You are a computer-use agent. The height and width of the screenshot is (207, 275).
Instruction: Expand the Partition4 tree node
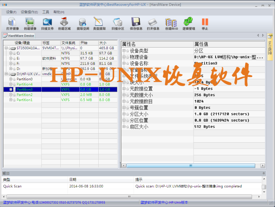point(11,84)
